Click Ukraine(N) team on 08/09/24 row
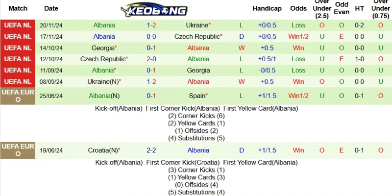The height and width of the screenshot is (196, 392). coord(104,82)
